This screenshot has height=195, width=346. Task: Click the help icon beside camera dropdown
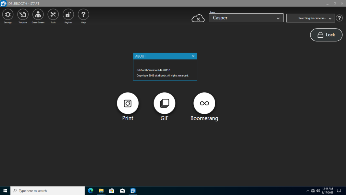click(339, 18)
